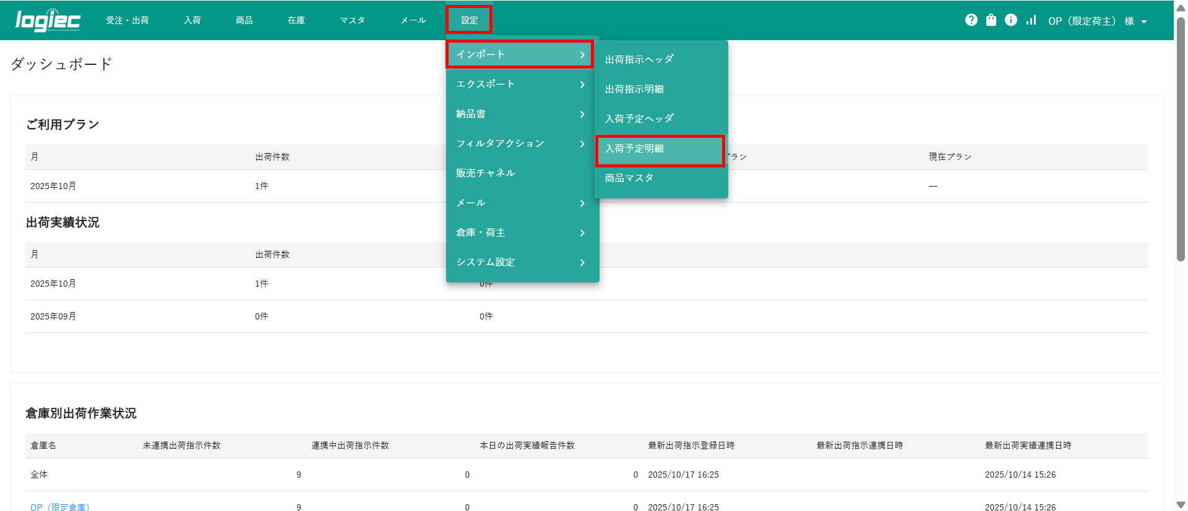Open the 納品書 submenu
The height and width of the screenshot is (511, 1188).
[521, 114]
